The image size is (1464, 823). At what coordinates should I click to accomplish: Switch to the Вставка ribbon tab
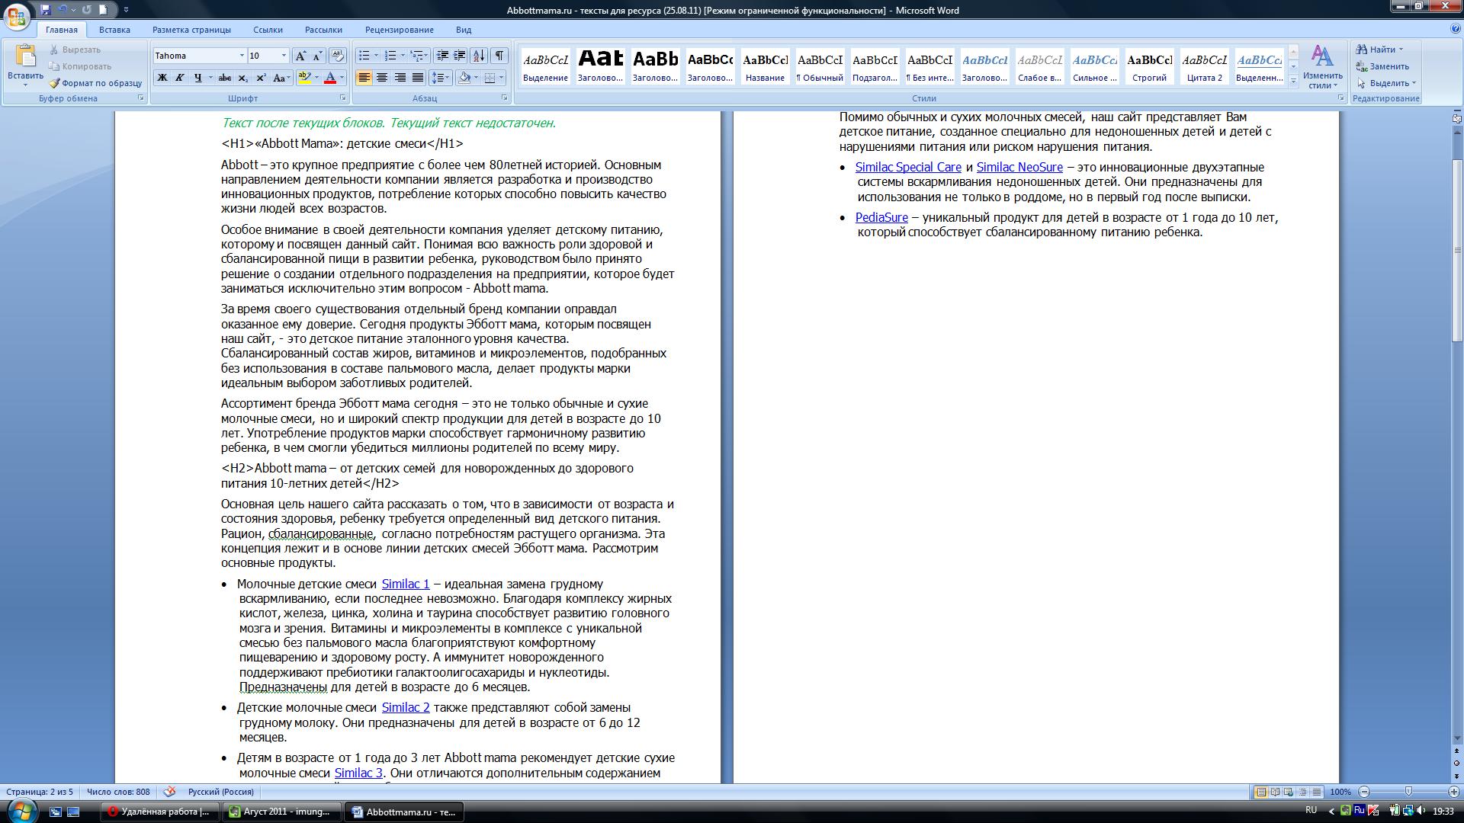pyautogui.click(x=114, y=30)
